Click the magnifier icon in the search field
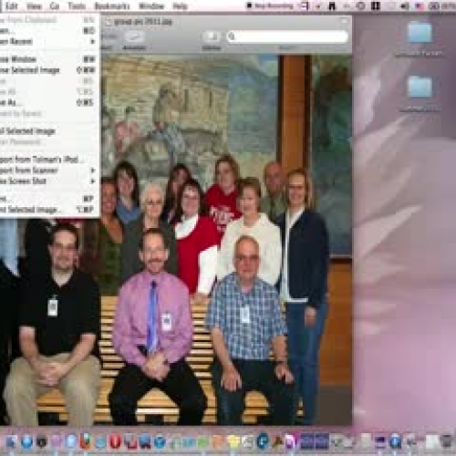 click(x=232, y=36)
